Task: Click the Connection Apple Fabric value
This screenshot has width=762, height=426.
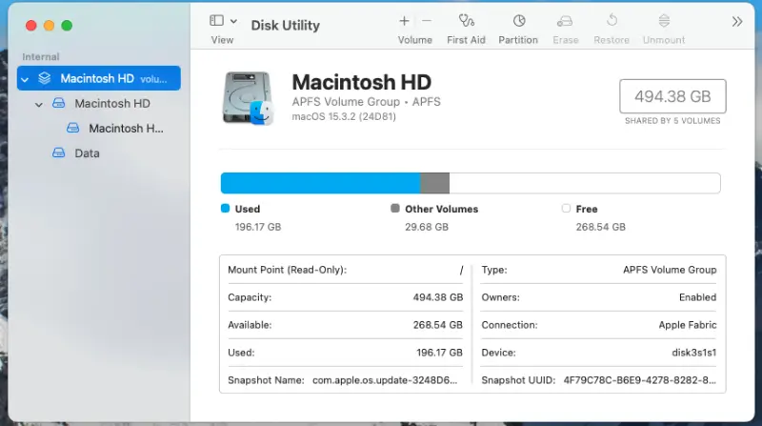Action: (688, 325)
